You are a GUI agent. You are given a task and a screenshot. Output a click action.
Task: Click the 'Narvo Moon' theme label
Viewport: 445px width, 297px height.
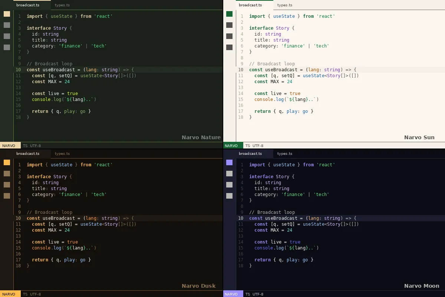422,286
